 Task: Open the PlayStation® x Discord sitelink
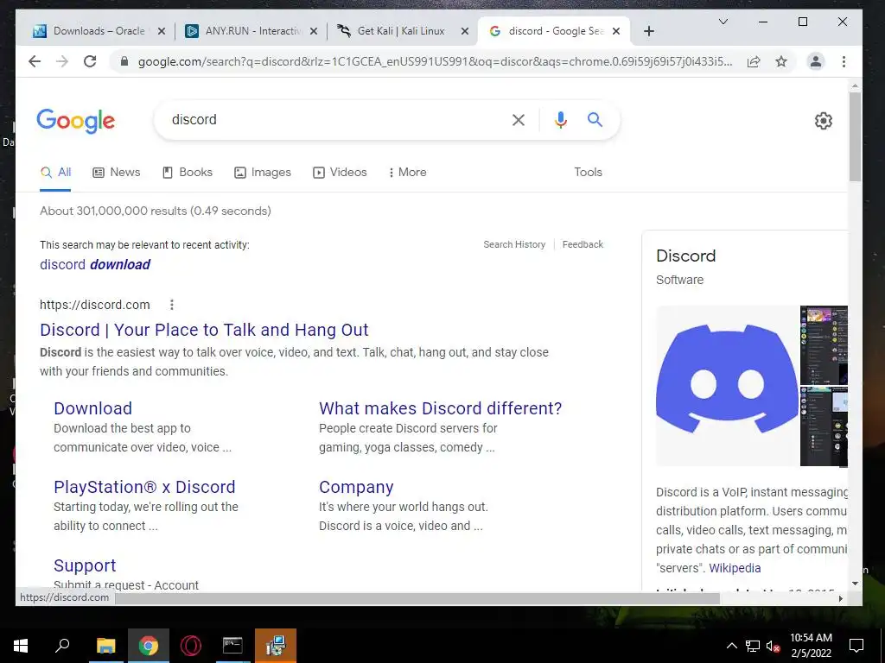click(x=144, y=487)
